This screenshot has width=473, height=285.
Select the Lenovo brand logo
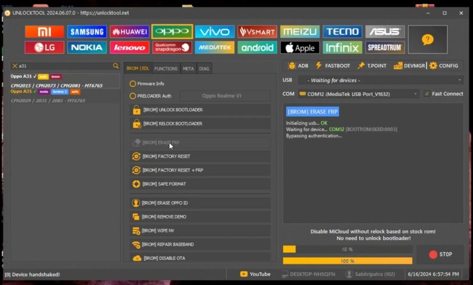point(129,47)
